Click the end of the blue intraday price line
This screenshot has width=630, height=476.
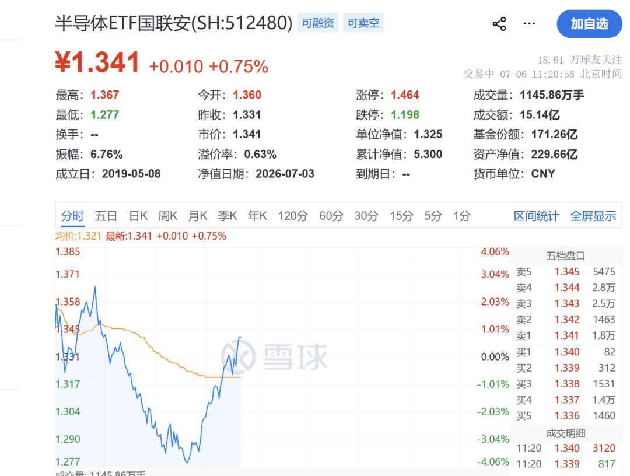click(x=240, y=337)
